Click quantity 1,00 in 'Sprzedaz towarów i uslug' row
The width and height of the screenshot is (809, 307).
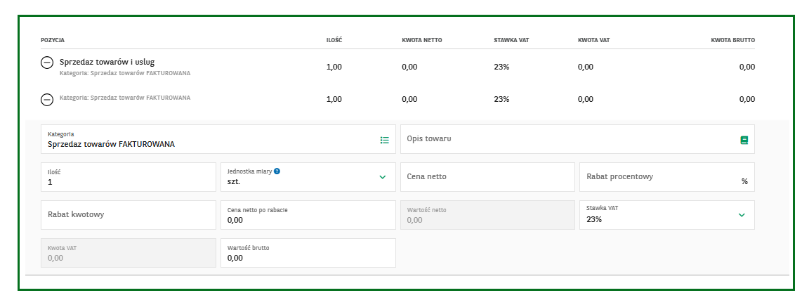coord(334,67)
